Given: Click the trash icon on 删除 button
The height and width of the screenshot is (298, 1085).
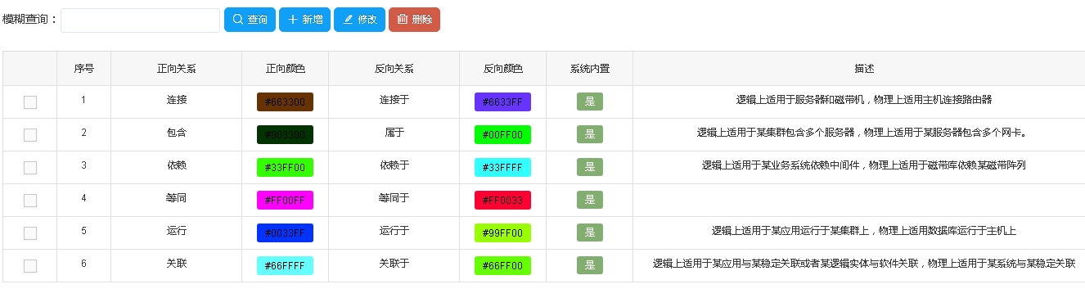Looking at the screenshot, I should [x=403, y=20].
